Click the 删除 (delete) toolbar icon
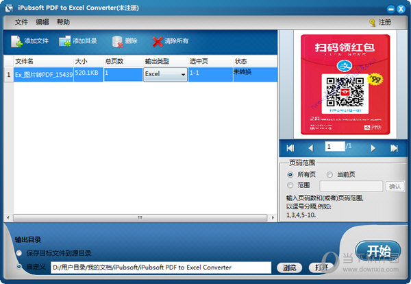Viewport: 411px width, 284px height. pyautogui.click(x=117, y=41)
